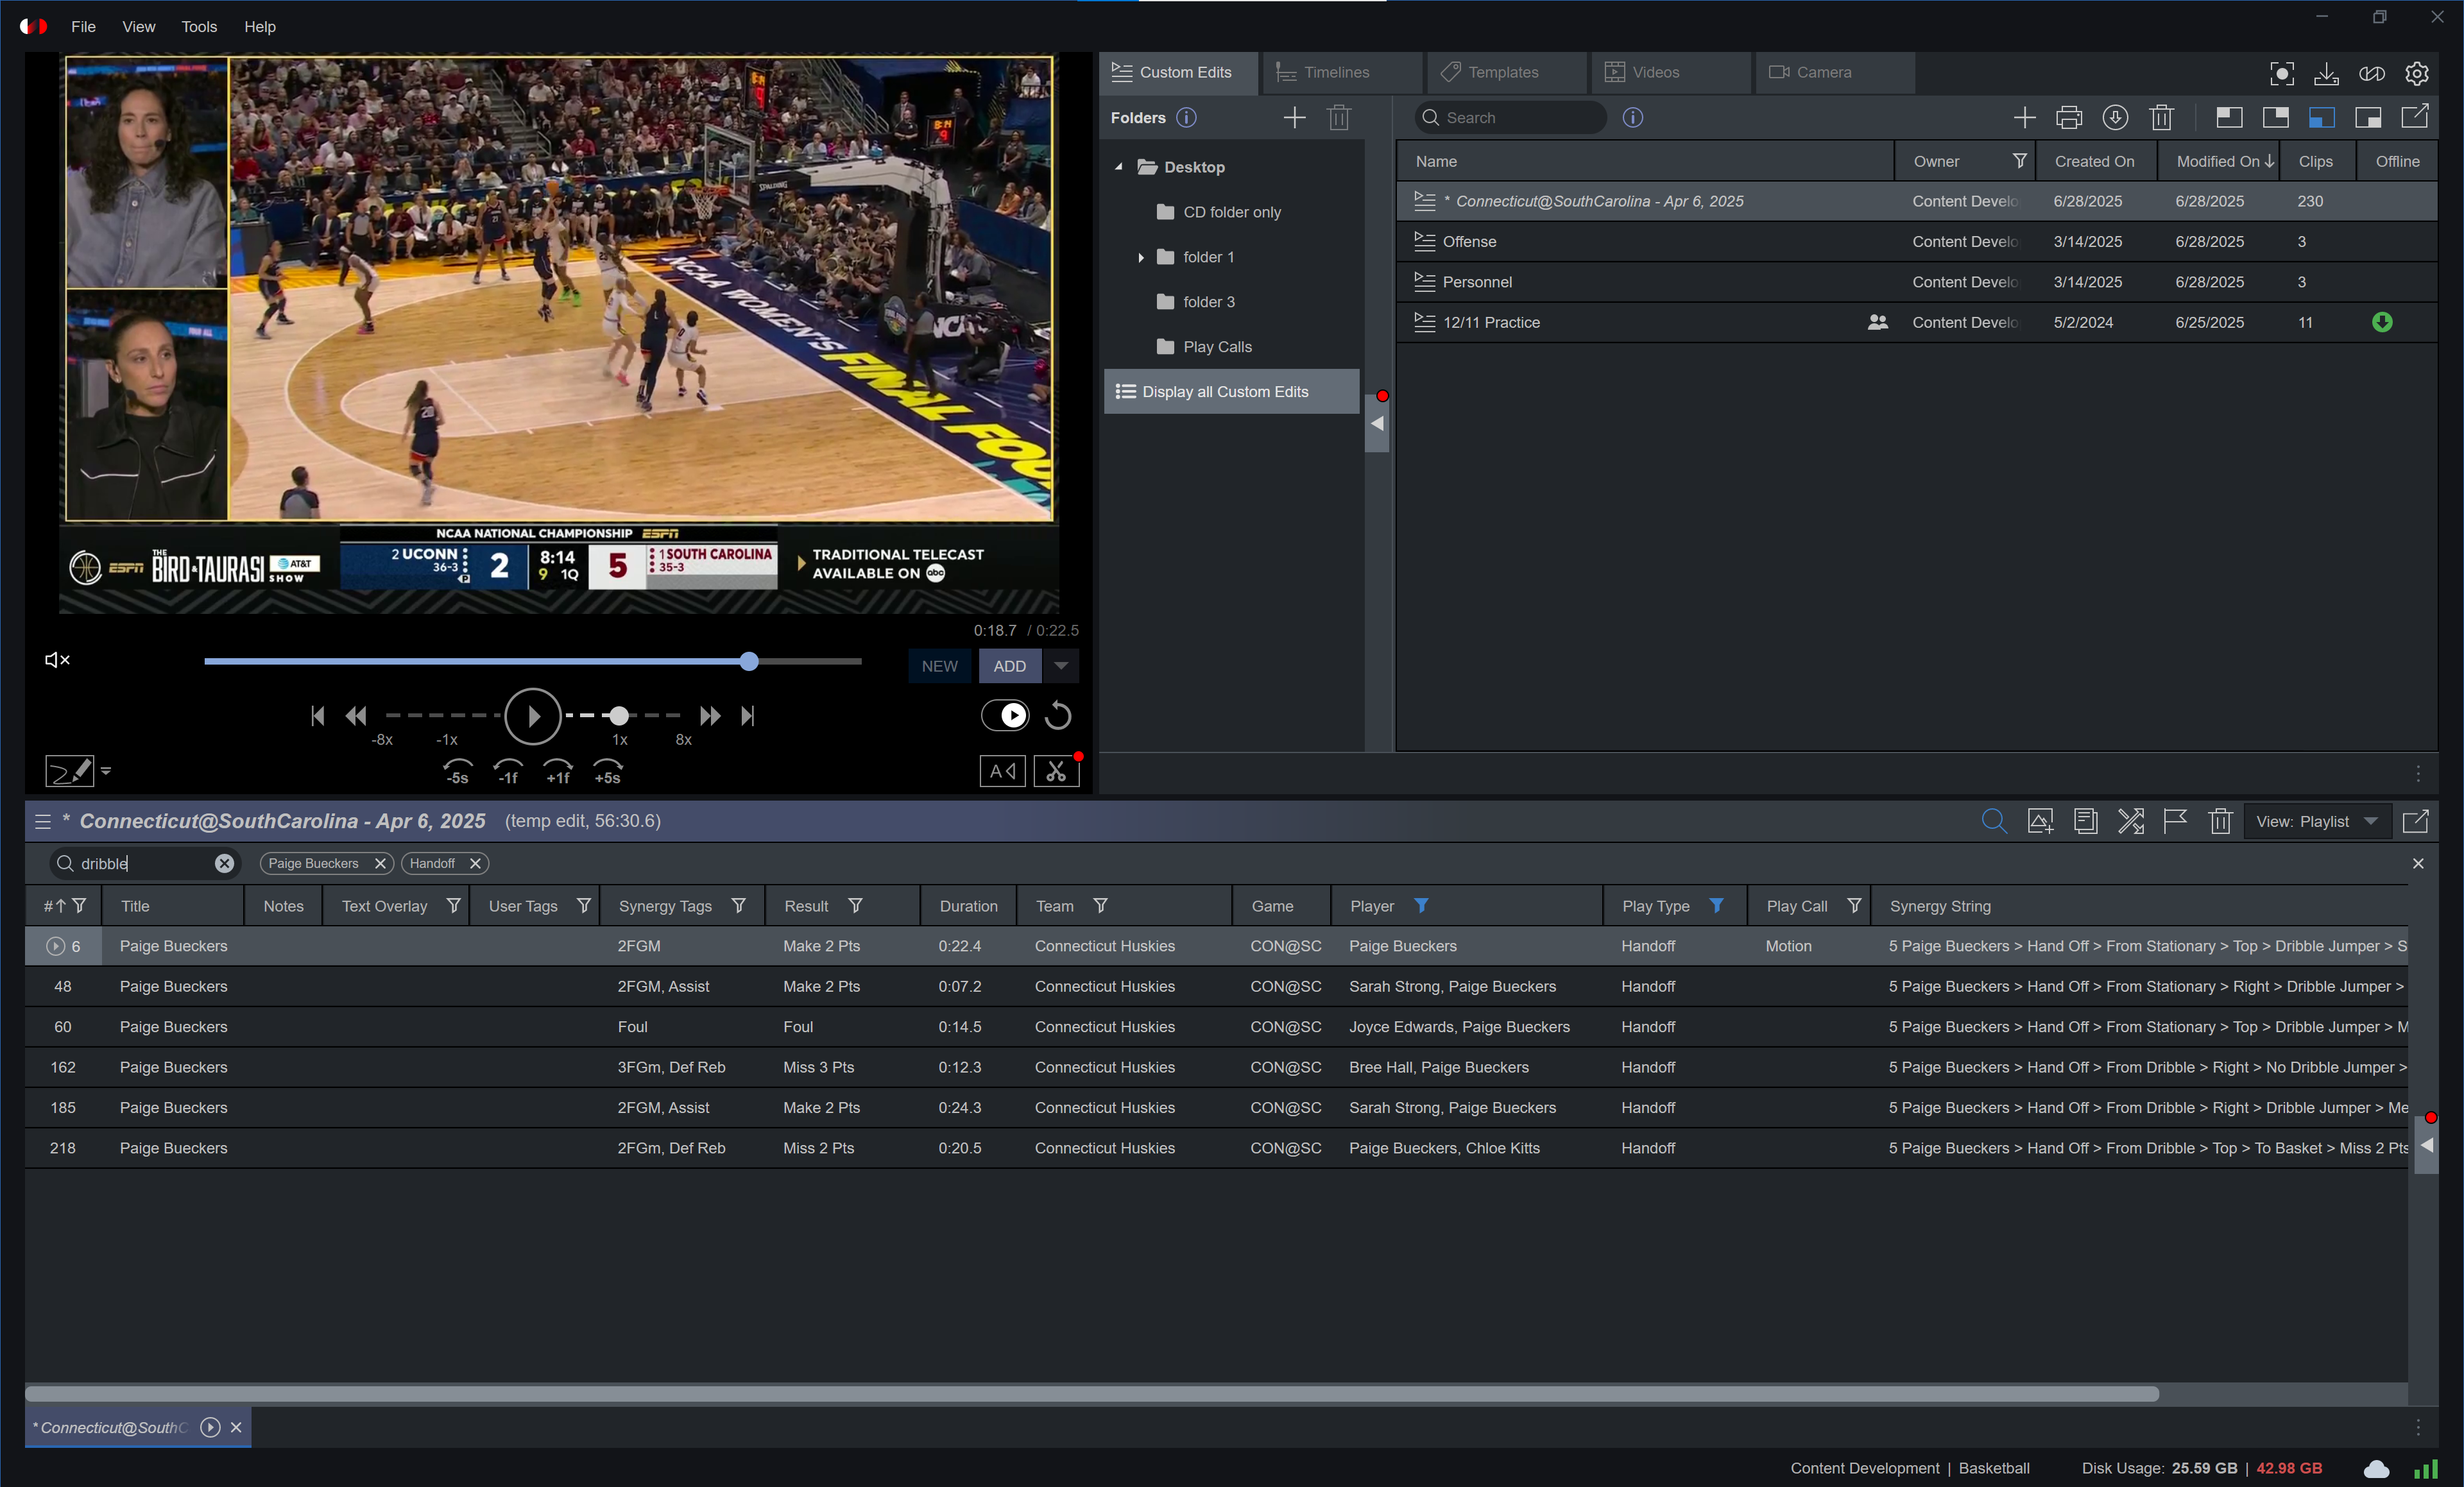The image size is (2464, 1487).
Task: Filter the Synergy Tags column
Action: pos(738,905)
